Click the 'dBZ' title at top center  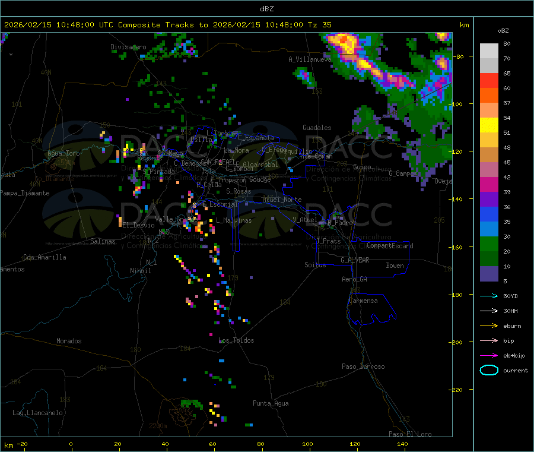(x=266, y=9)
